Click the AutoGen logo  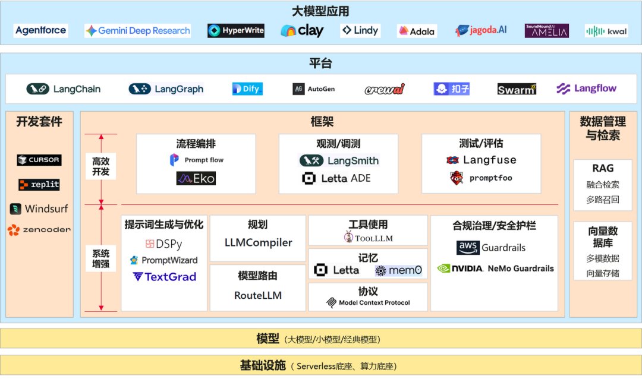[314, 89]
